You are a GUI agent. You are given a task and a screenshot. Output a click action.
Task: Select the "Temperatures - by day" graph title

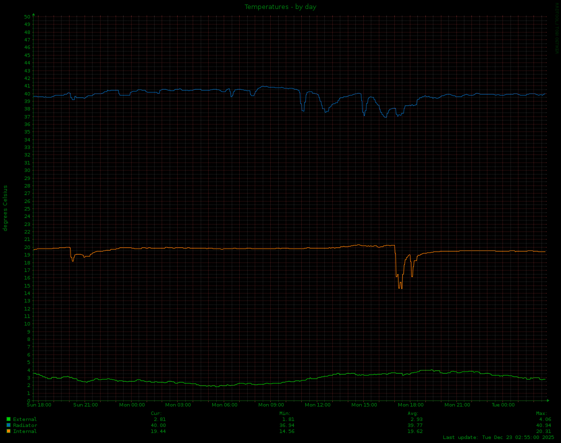click(x=280, y=7)
